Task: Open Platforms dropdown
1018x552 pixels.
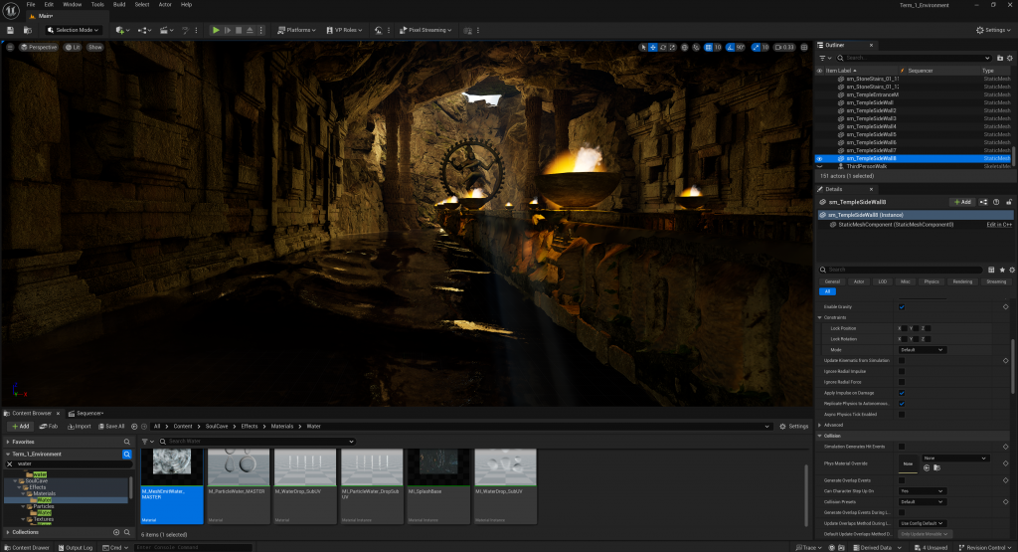Action: [x=296, y=30]
